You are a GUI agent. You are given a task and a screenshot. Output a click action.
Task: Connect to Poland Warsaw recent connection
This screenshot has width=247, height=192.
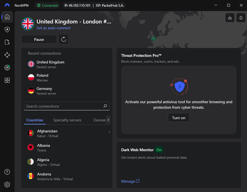[x=67, y=78]
